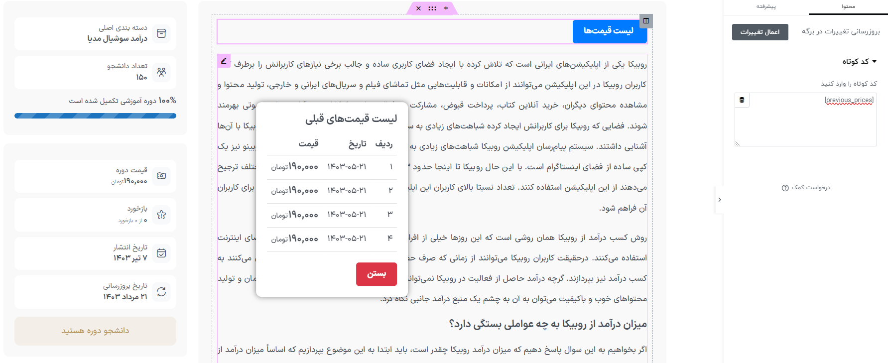
Task: Click the course completion progress bar
Action: click(x=95, y=116)
